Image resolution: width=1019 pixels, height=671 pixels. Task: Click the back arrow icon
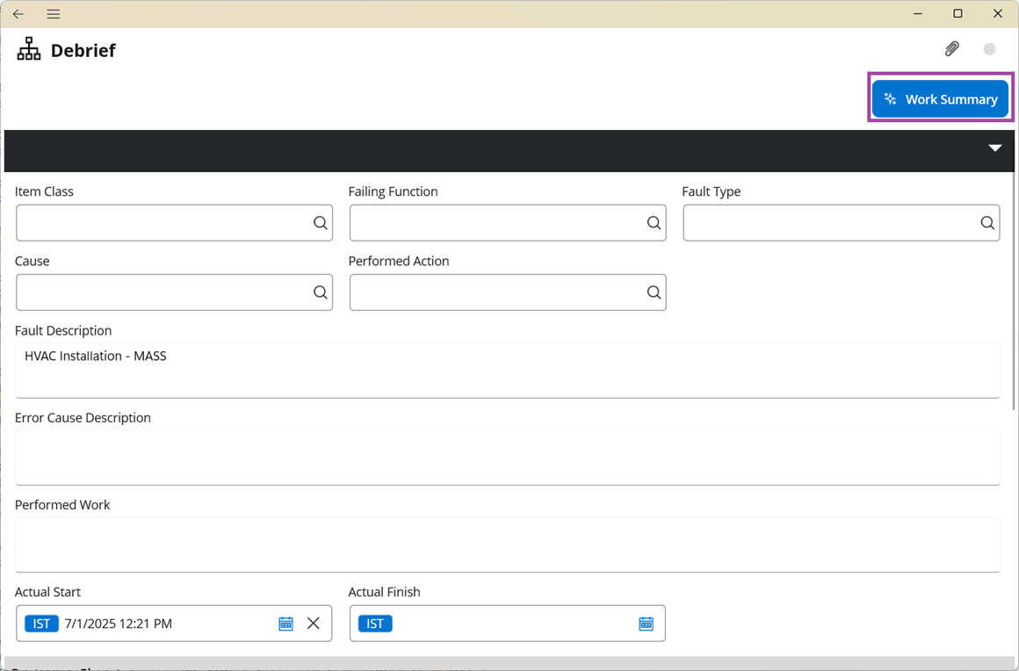pyautogui.click(x=18, y=14)
